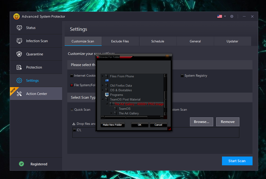Expand The Art Gallery subfolder node
This screenshot has height=179, width=266.
[x=111, y=113]
